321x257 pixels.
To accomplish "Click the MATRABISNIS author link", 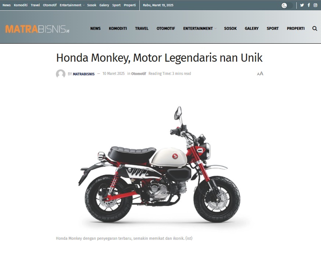I will pos(84,74).
